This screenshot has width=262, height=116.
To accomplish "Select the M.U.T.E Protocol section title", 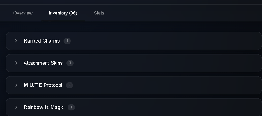I will pos(43,85).
